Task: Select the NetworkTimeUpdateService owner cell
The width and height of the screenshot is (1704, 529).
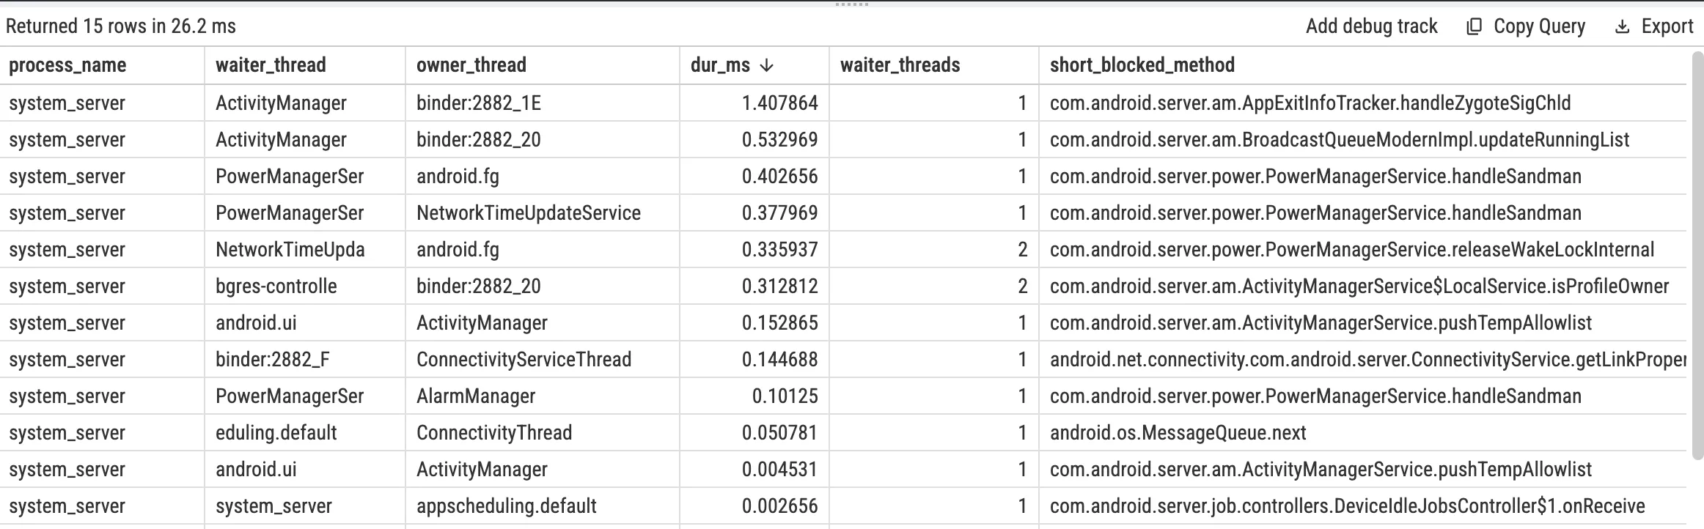Action: pyautogui.click(x=529, y=213)
